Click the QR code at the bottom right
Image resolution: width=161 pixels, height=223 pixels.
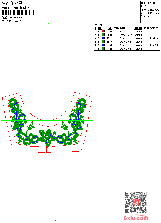(136, 202)
